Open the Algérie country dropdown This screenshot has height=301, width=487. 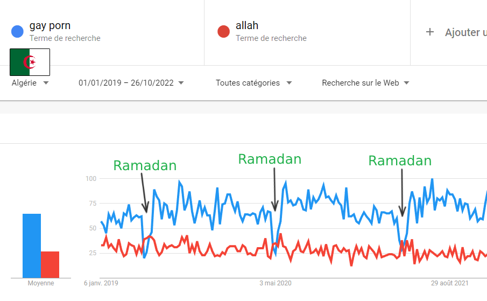[30, 83]
